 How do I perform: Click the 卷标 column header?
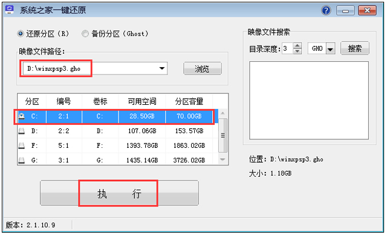pyautogui.click(x=100, y=101)
